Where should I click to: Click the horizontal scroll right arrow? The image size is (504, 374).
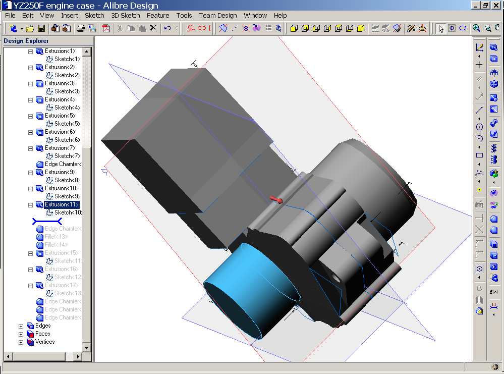point(78,356)
